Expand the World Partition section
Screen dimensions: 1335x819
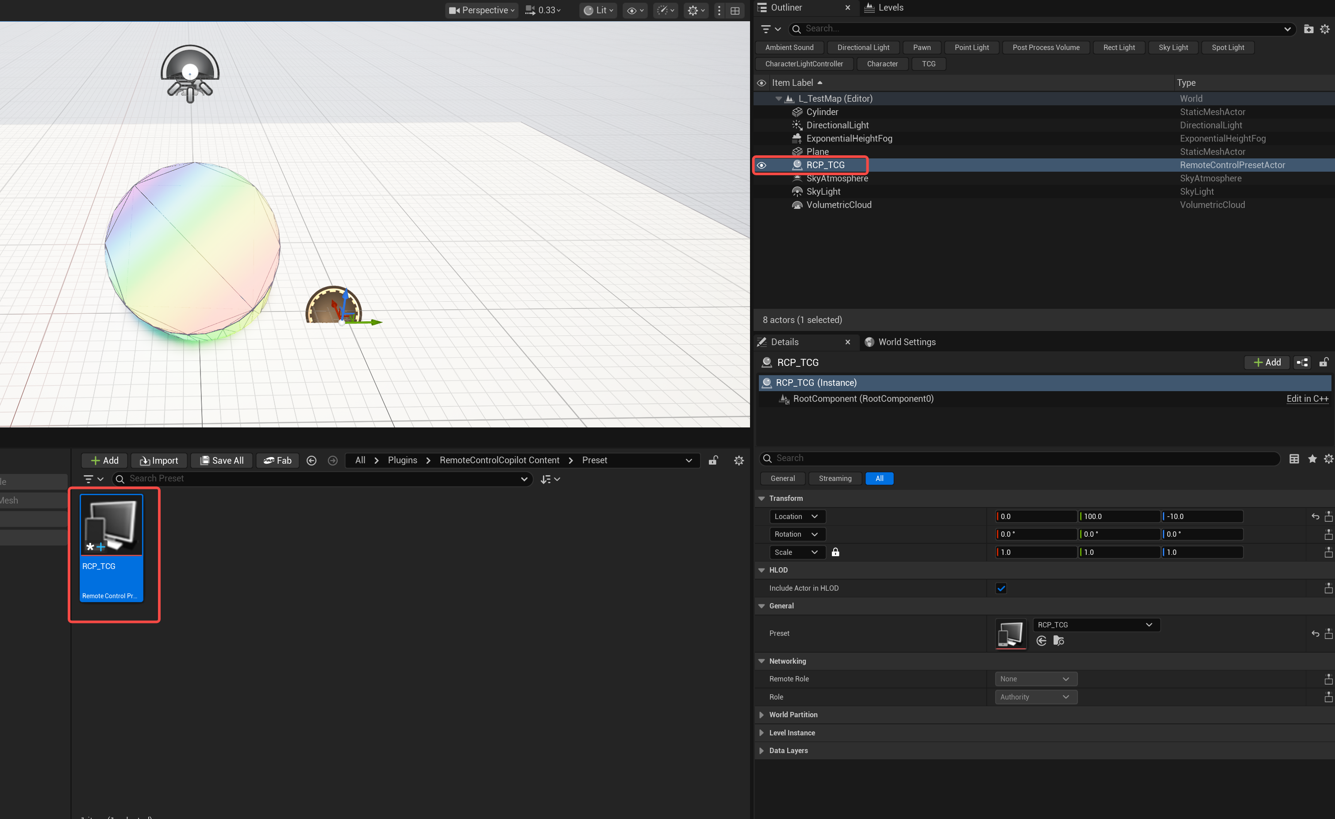click(761, 715)
